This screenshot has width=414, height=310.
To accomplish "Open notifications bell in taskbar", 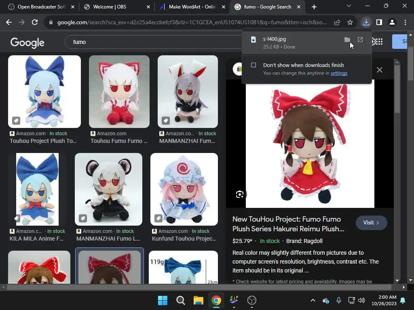I will (x=403, y=300).
